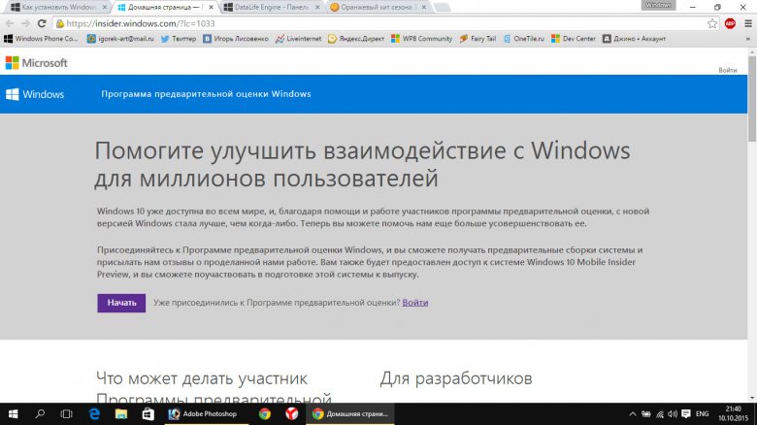Open the Windows Store taskbar icon
757x425 pixels.
(x=148, y=414)
